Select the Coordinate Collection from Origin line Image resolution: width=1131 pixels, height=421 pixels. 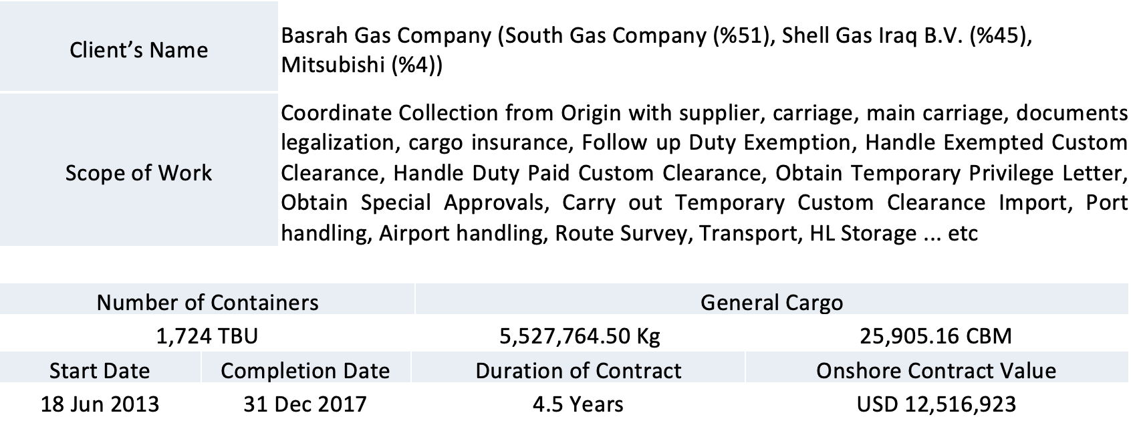coord(705,112)
